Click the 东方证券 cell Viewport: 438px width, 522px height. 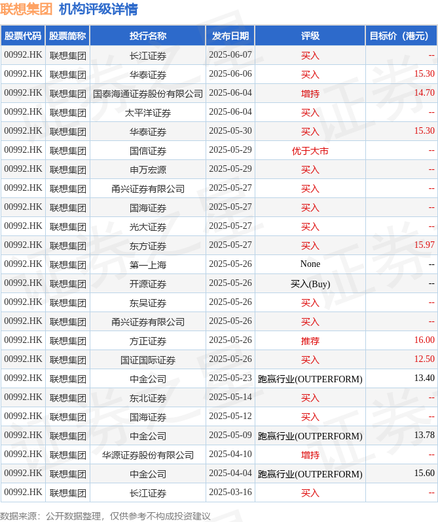coord(148,246)
